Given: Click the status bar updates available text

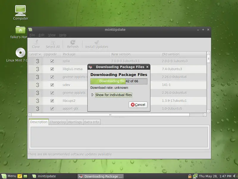Looking at the screenshot, I should 70,154.
